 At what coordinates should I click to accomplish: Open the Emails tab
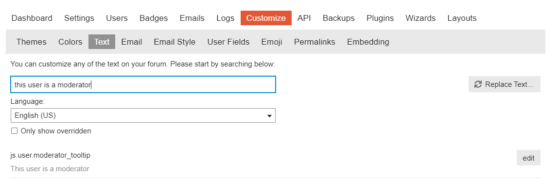(x=192, y=18)
